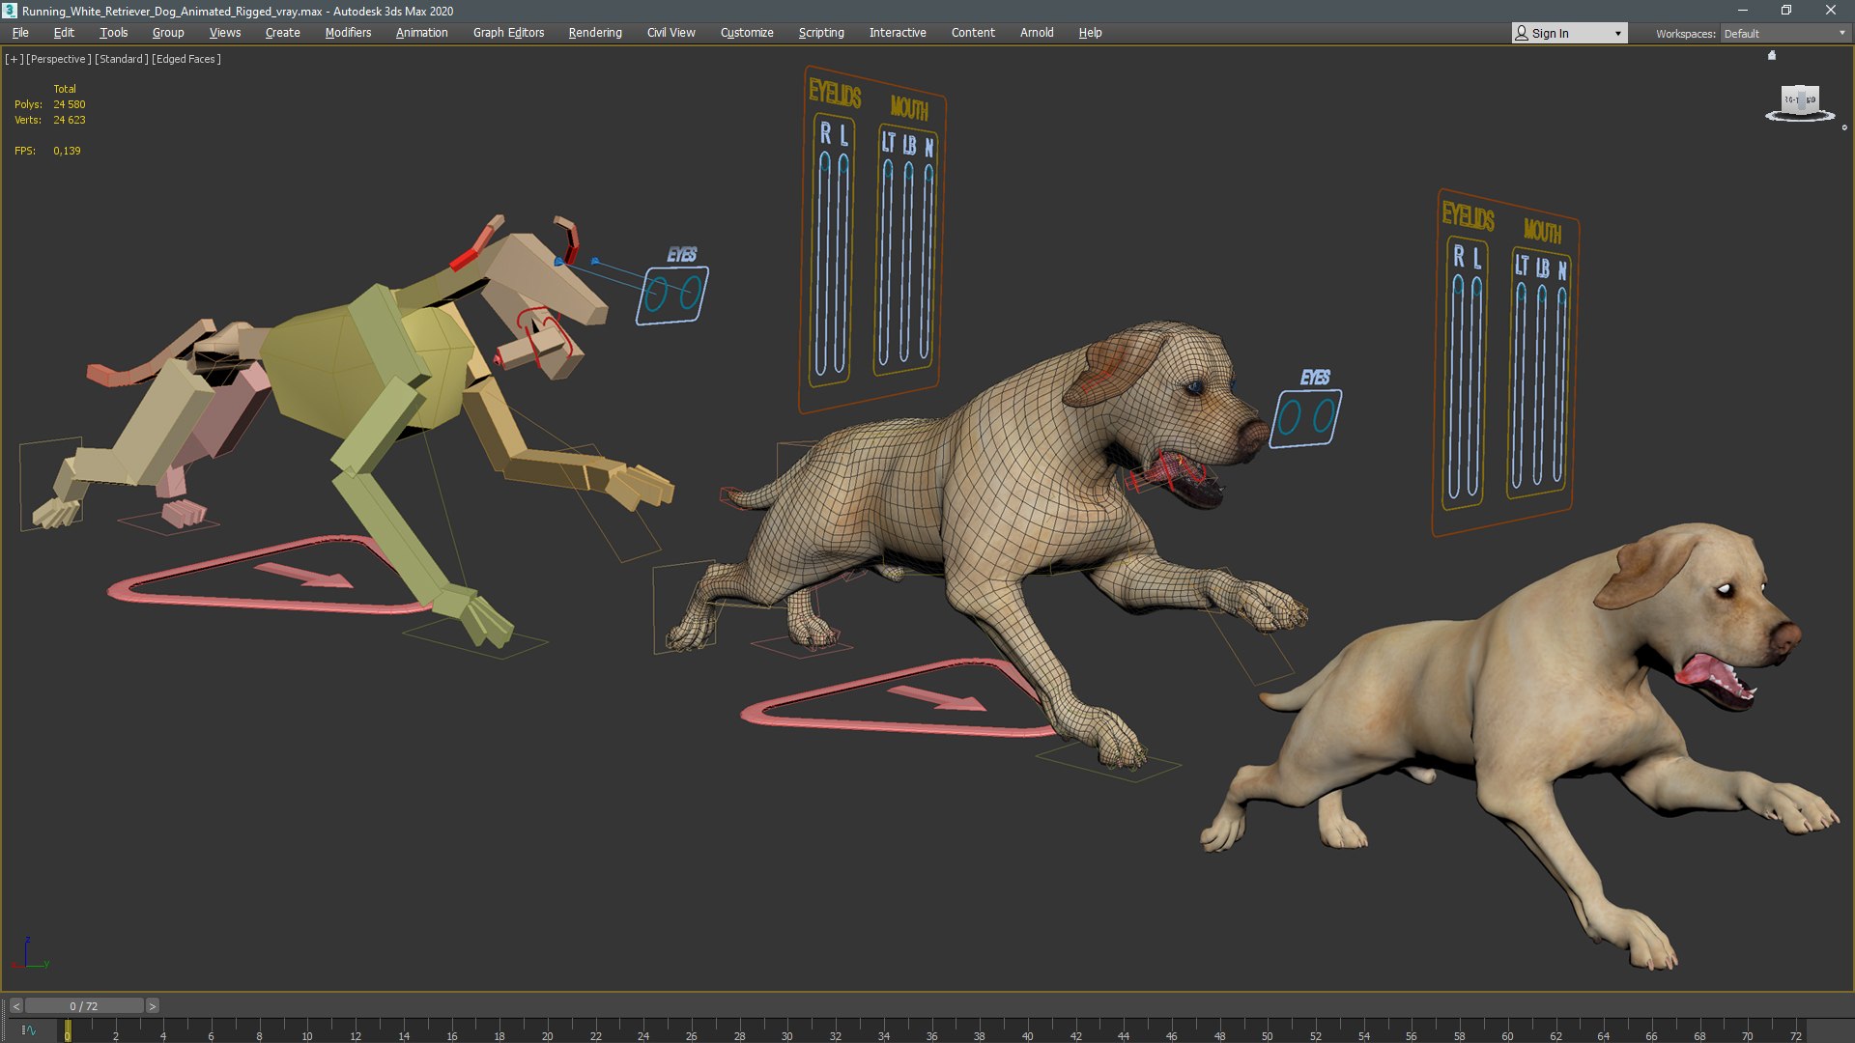This screenshot has height=1043, width=1855.
Task: Click the Polys count value 24 580
Action: (x=70, y=104)
